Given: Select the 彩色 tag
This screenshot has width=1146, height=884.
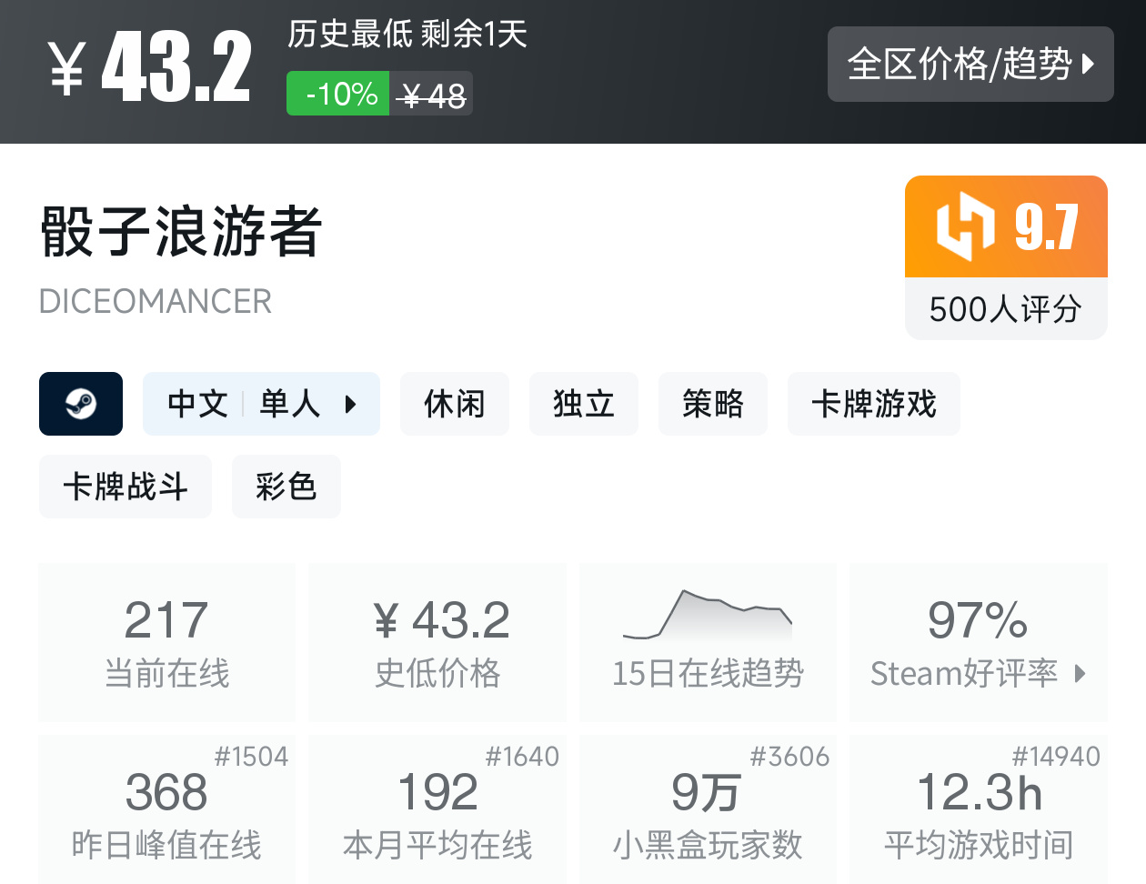Looking at the screenshot, I should [286, 487].
